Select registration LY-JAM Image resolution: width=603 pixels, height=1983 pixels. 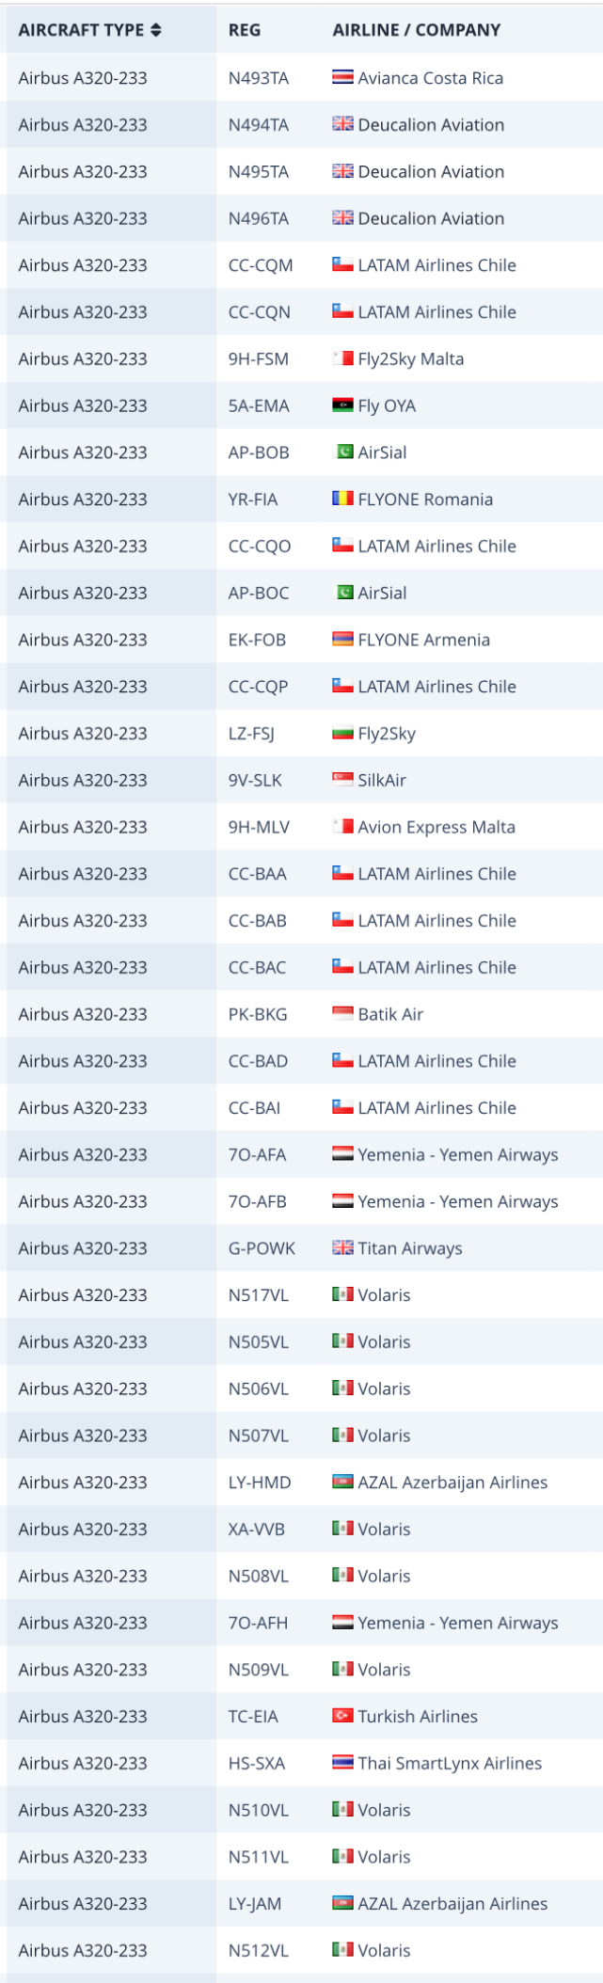click(255, 1904)
